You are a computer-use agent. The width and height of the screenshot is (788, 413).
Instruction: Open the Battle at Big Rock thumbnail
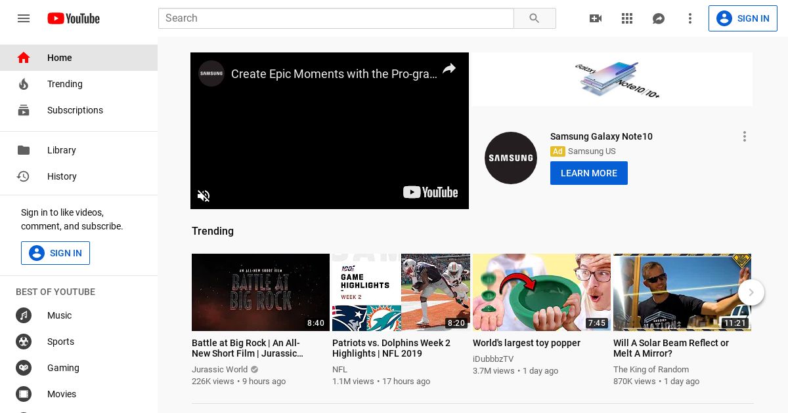tap(261, 292)
